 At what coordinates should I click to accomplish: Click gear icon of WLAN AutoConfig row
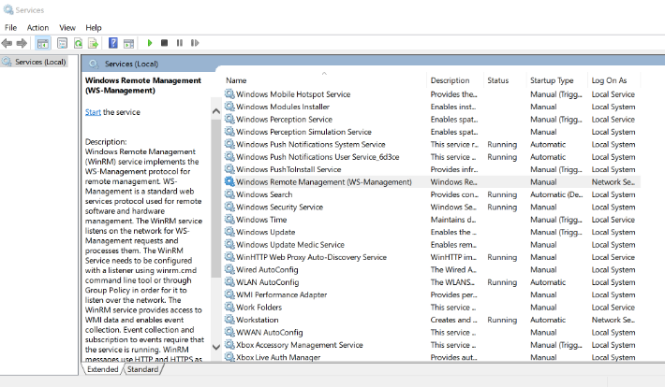[229, 281]
